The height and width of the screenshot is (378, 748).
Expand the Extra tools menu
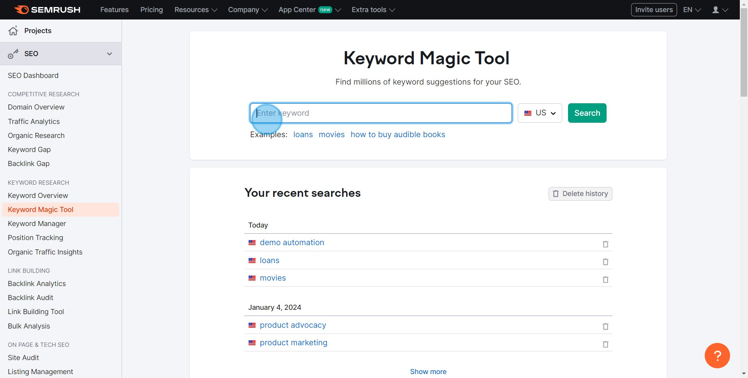373,10
